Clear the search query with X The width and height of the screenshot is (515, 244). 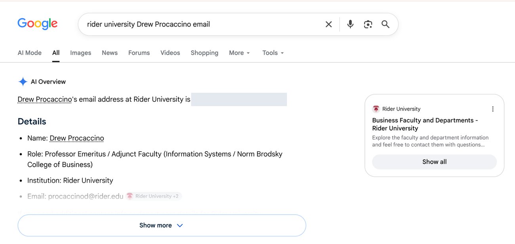pyautogui.click(x=328, y=24)
